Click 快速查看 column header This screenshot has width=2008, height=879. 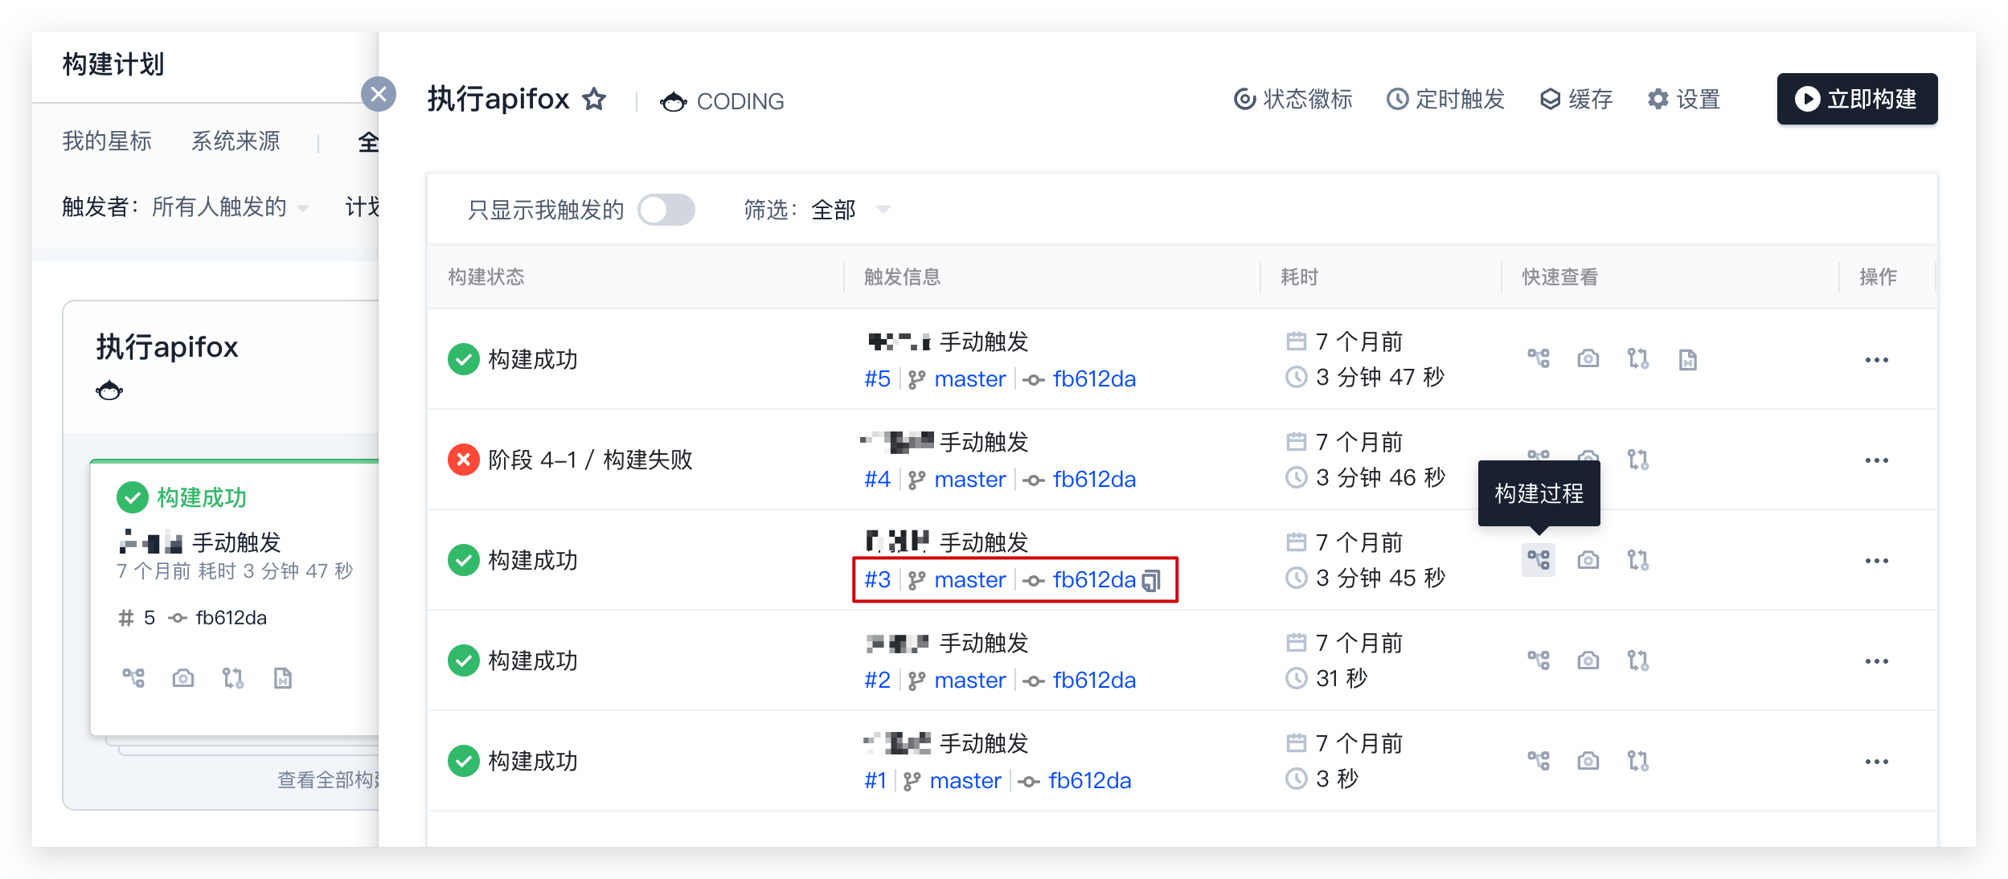coord(1559,276)
